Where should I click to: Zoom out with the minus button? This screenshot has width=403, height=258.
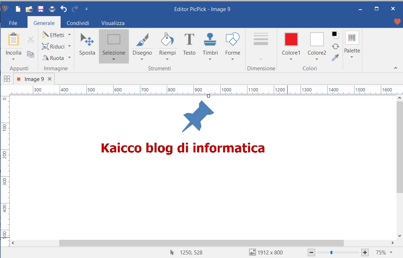pos(311,253)
